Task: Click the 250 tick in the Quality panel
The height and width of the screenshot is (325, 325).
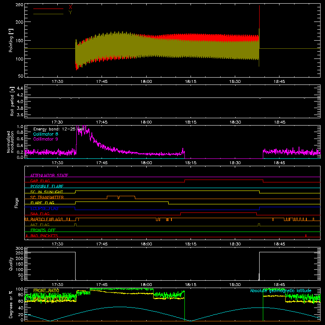Action: [x=19, y=253]
